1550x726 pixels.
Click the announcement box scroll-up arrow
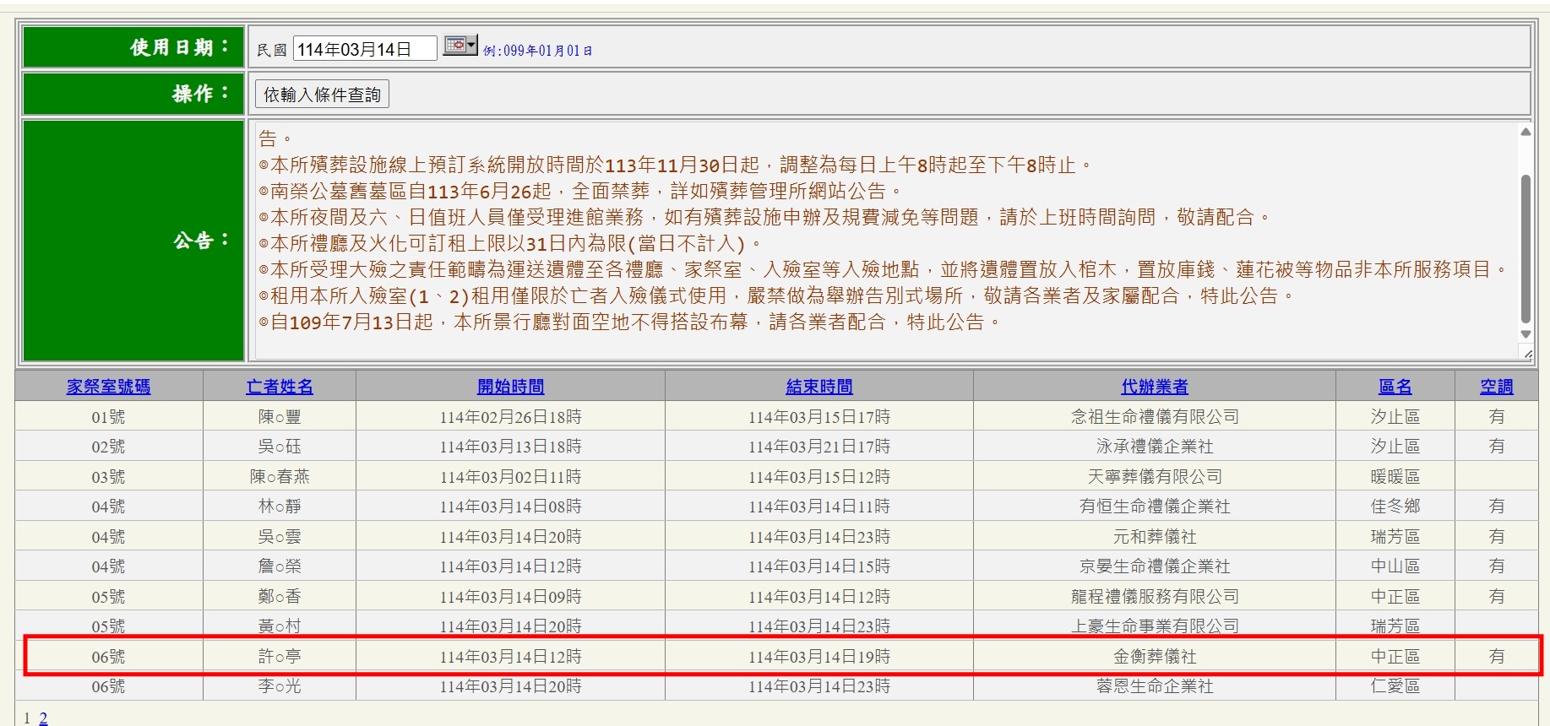click(x=1525, y=132)
